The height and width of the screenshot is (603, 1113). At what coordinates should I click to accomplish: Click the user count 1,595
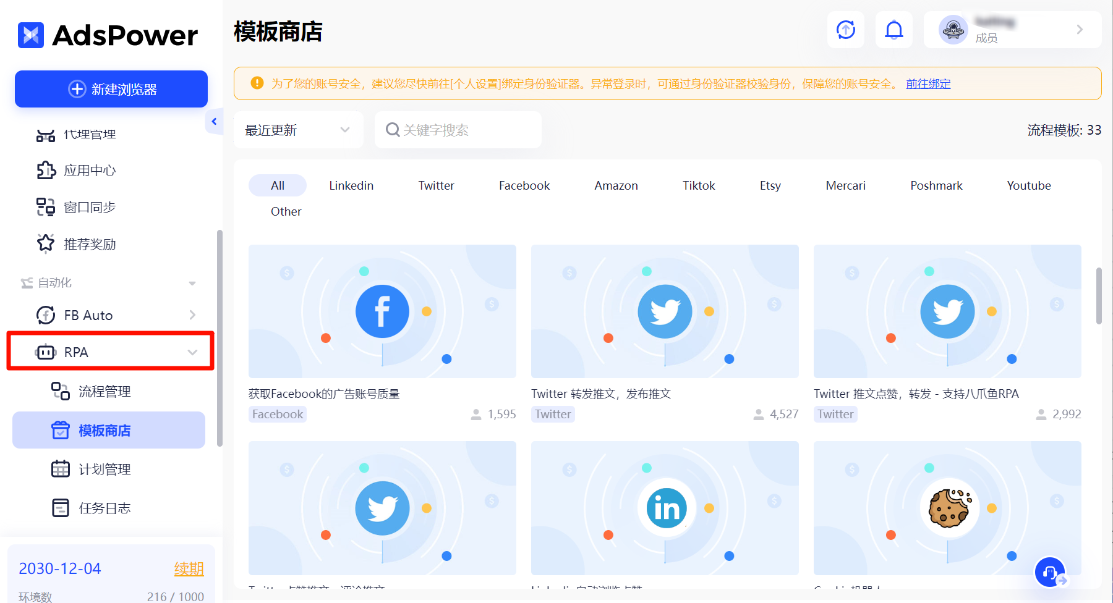coord(501,415)
